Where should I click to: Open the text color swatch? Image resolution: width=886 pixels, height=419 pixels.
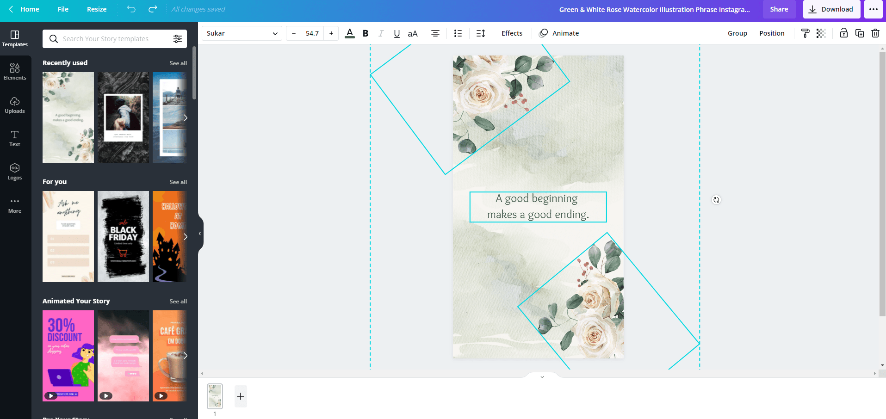coord(349,33)
